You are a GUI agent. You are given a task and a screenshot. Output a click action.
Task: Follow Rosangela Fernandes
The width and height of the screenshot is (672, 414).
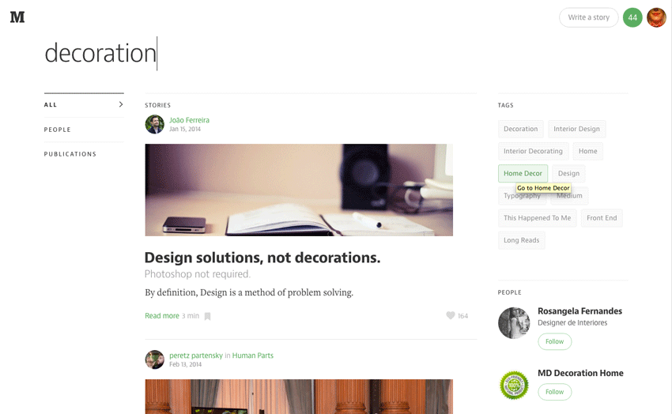click(554, 341)
